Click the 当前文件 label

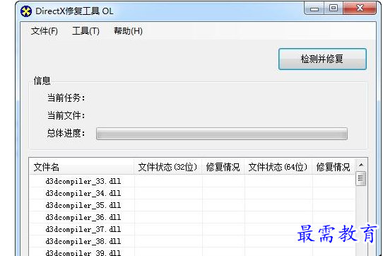point(66,115)
